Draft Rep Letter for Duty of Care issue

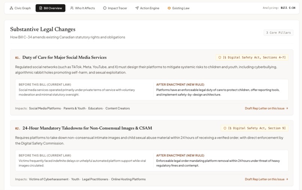tap(266, 108)
